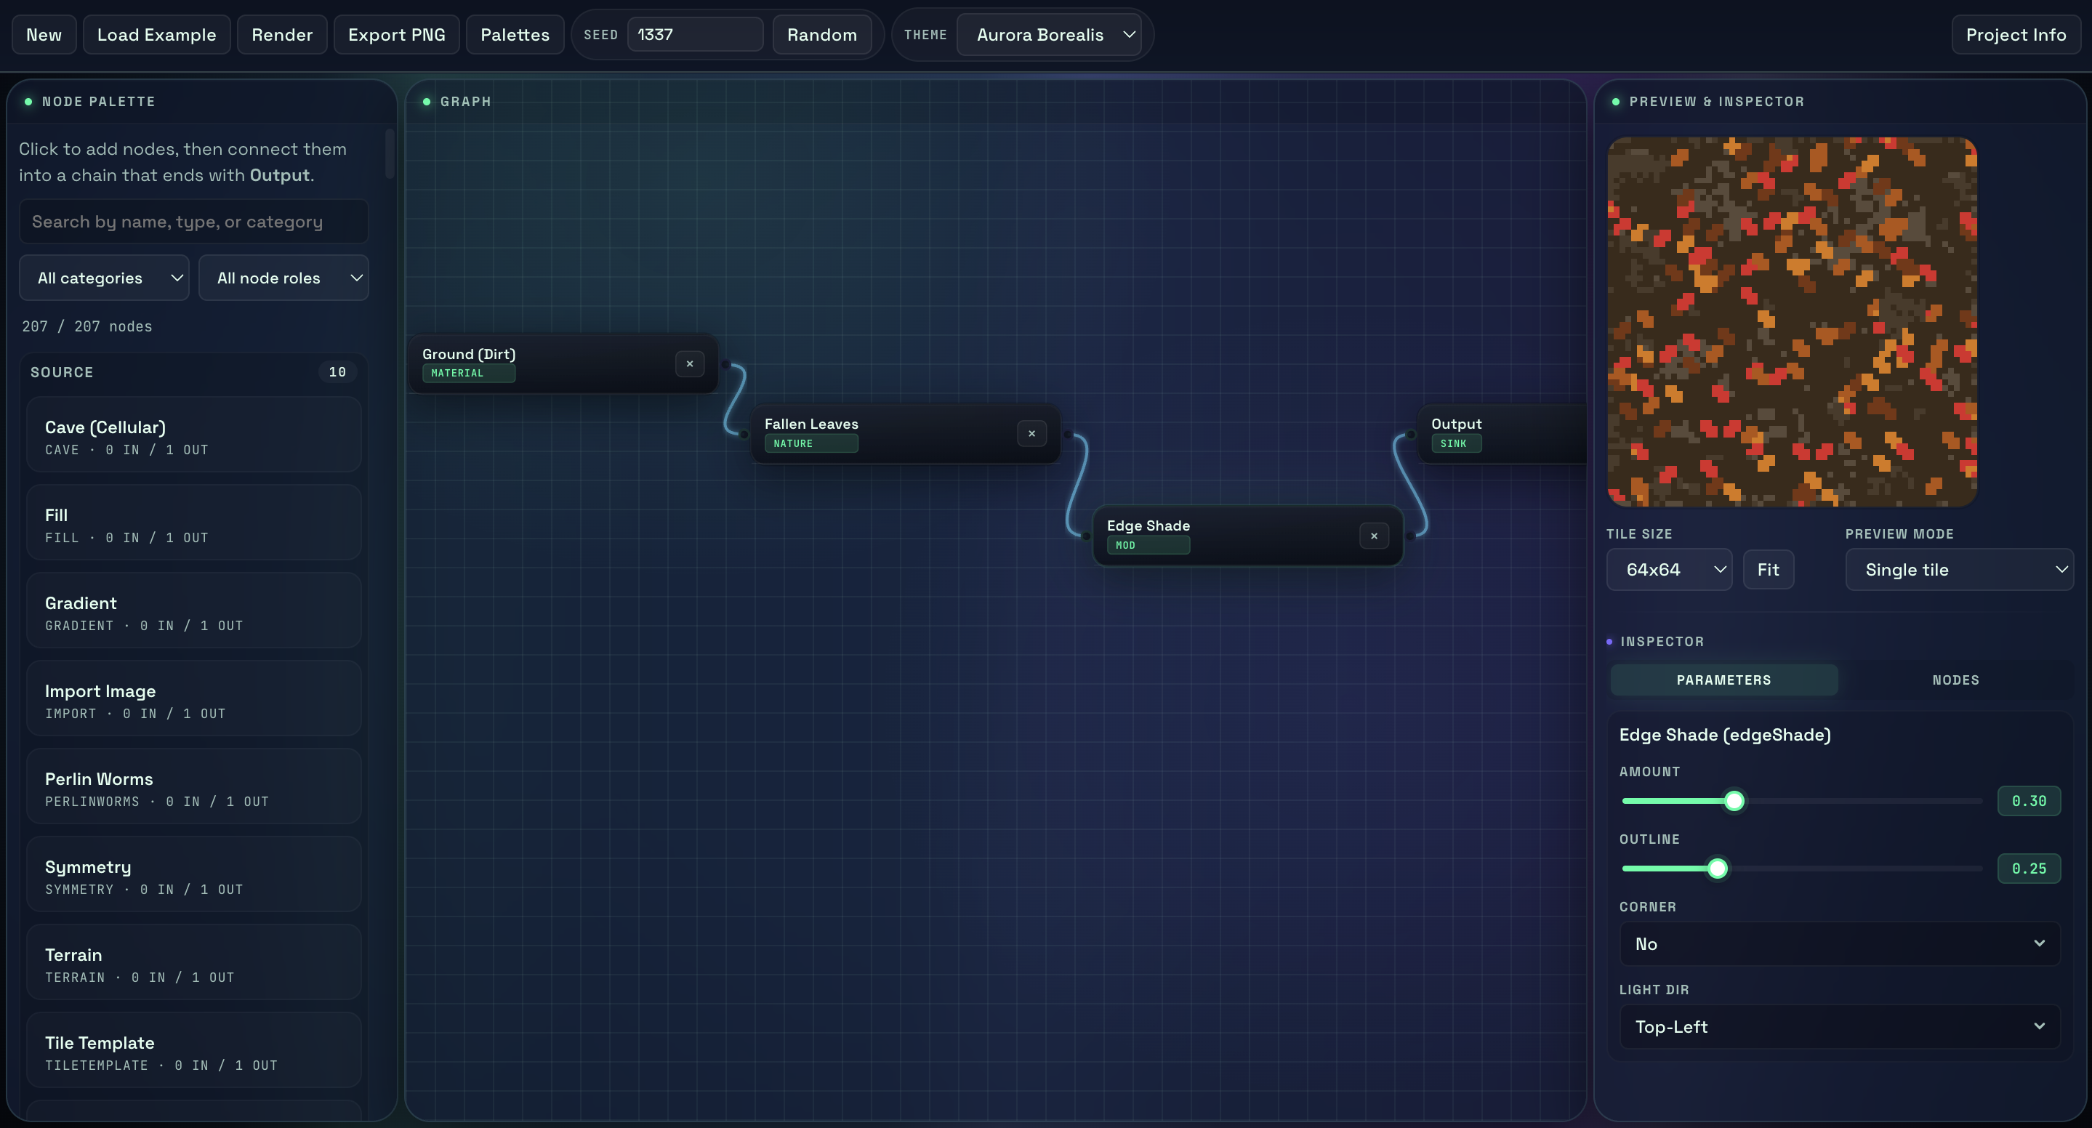The image size is (2092, 1128).
Task: Expand the All categories filter
Action: click(x=104, y=278)
